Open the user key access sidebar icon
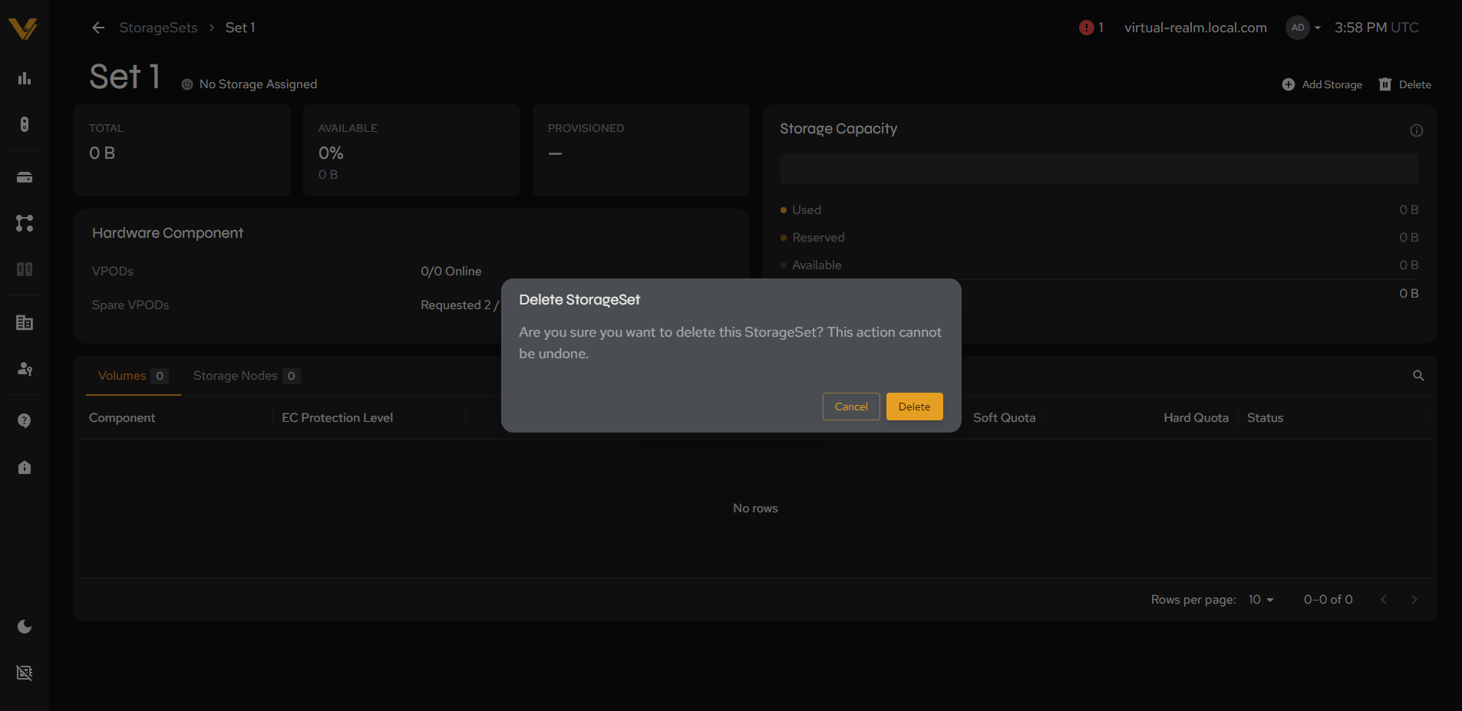Image resolution: width=1462 pixels, height=711 pixels. (25, 369)
